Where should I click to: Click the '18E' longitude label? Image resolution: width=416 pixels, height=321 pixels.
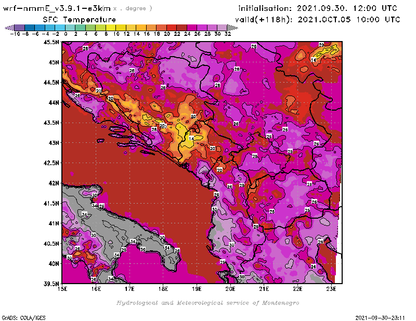point(163,289)
